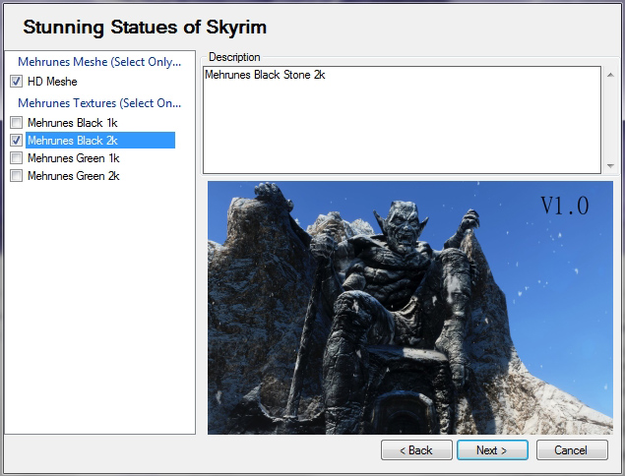Uncheck the Mehrunes Black 2k checkbox
The image size is (625, 476).
coord(17,141)
